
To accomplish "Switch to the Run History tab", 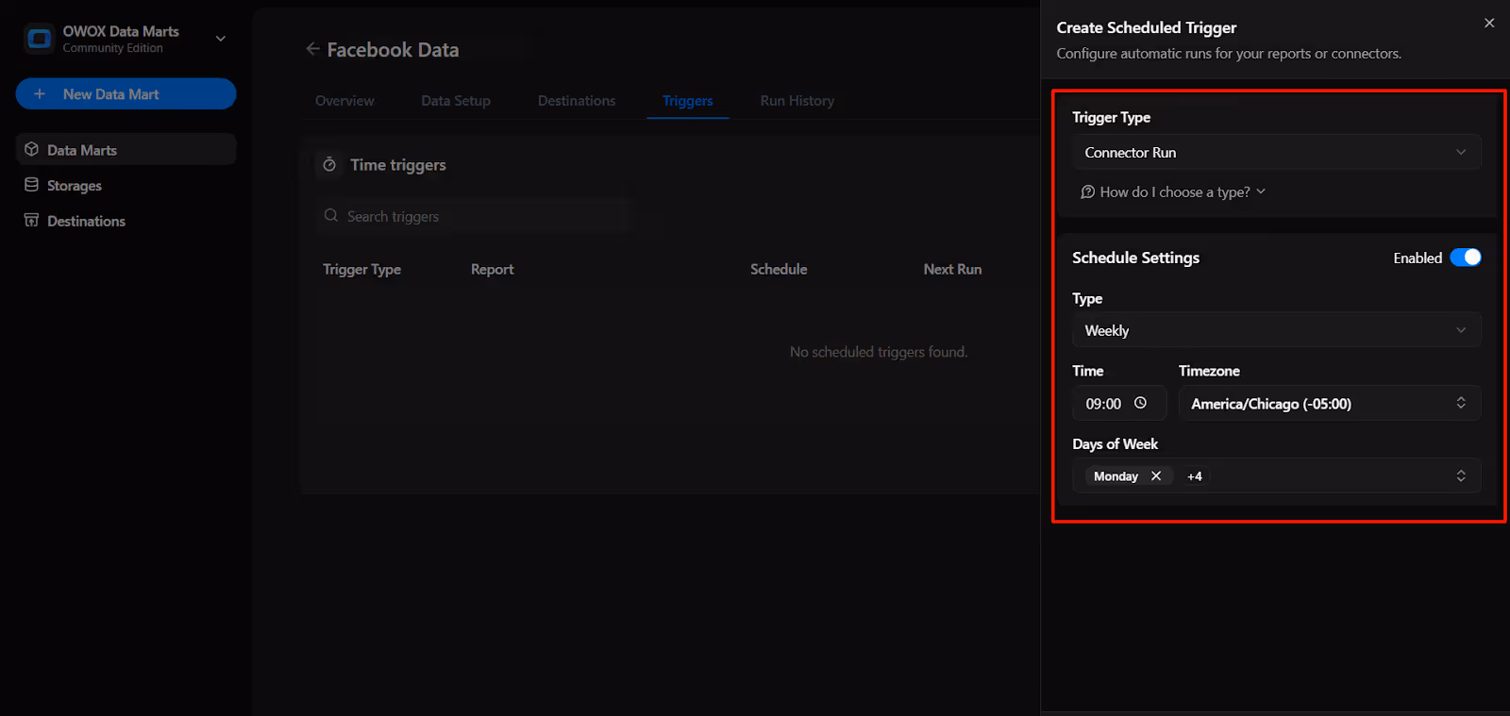I will 797,101.
